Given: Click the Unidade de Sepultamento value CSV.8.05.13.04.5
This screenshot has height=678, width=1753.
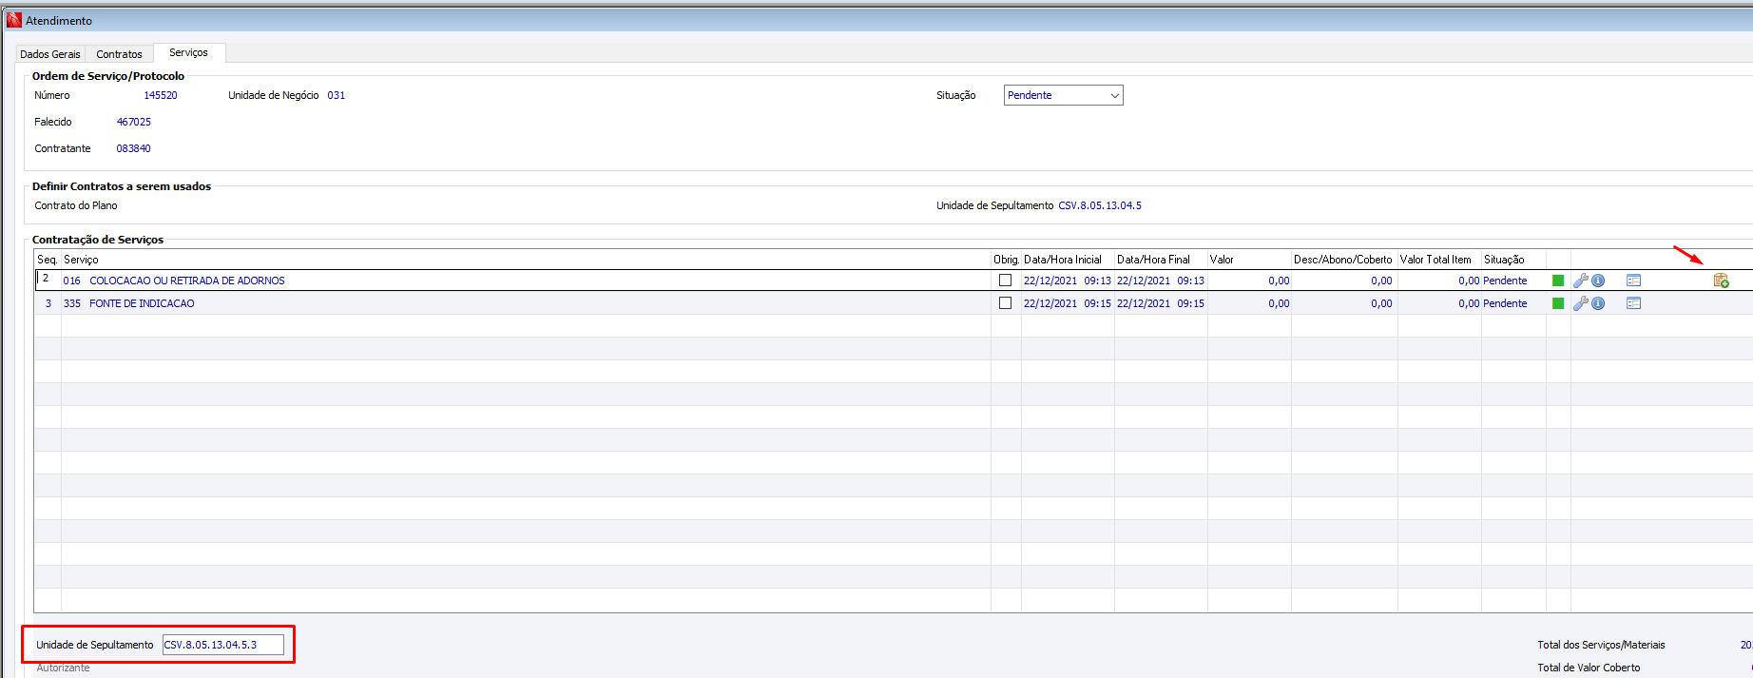Looking at the screenshot, I should [1100, 205].
